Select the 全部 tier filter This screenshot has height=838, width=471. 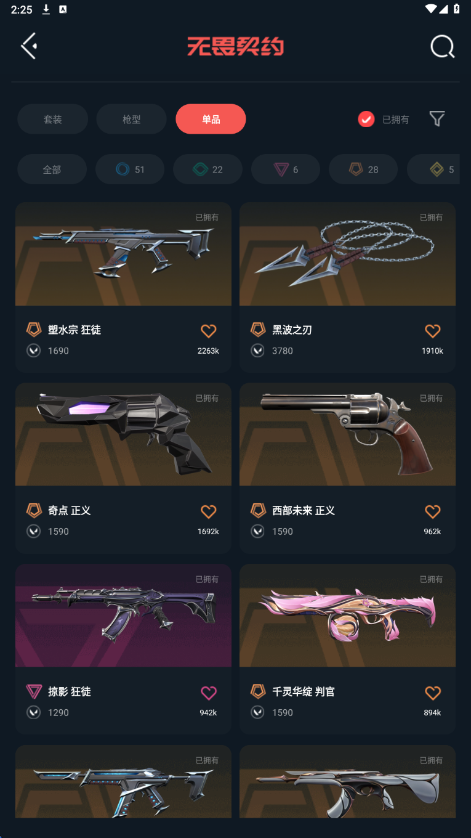coord(52,169)
